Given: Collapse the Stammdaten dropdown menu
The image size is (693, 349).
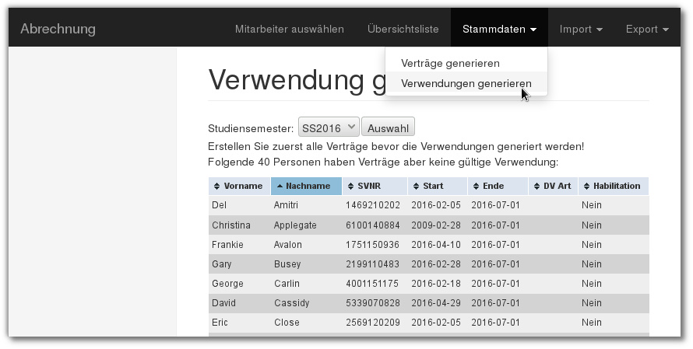Looking at the screenshot, I should [x=499, y=30].
